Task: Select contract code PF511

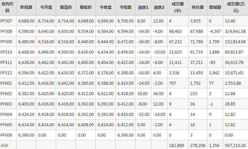Action: click(x=6, y=62)
